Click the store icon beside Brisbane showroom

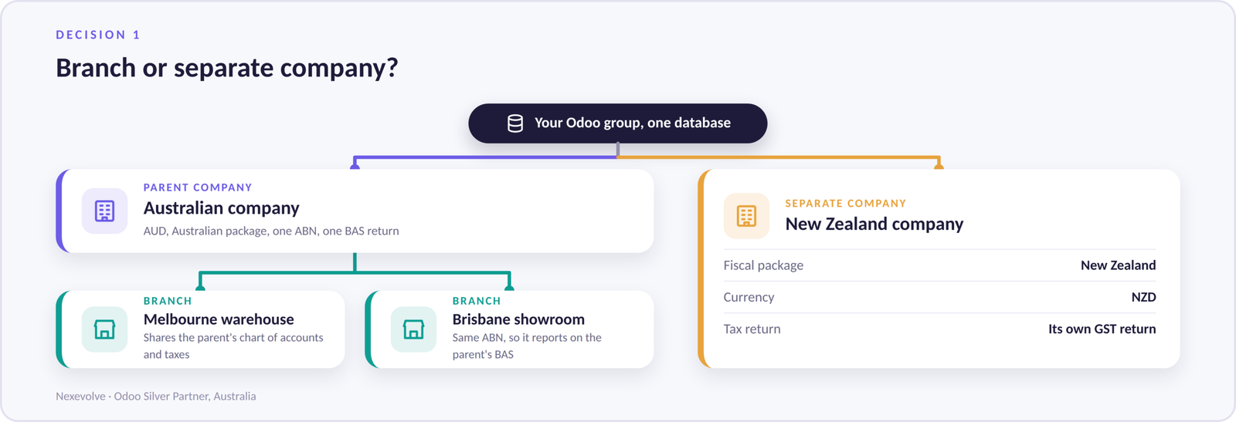point(414,329)
